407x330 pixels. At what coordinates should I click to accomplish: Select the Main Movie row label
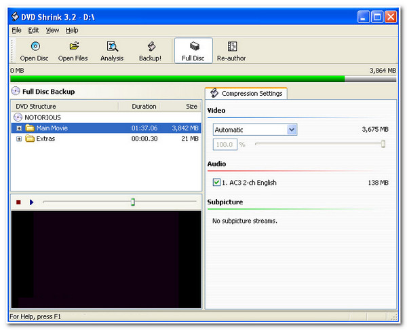[52, 128]
